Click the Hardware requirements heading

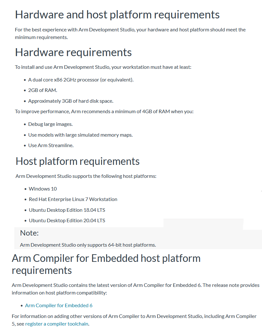(73, 53)
